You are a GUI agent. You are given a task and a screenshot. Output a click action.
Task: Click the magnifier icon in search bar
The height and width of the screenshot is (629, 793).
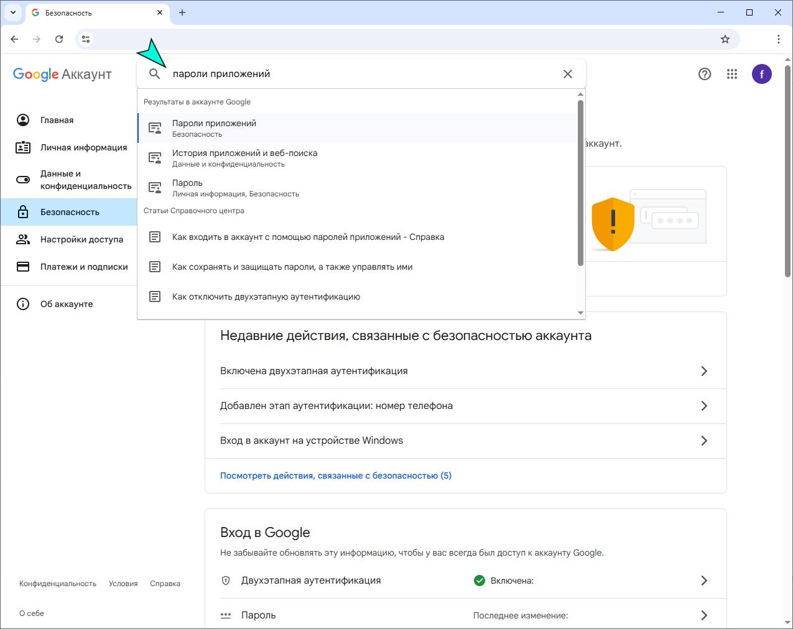point(155,73)
